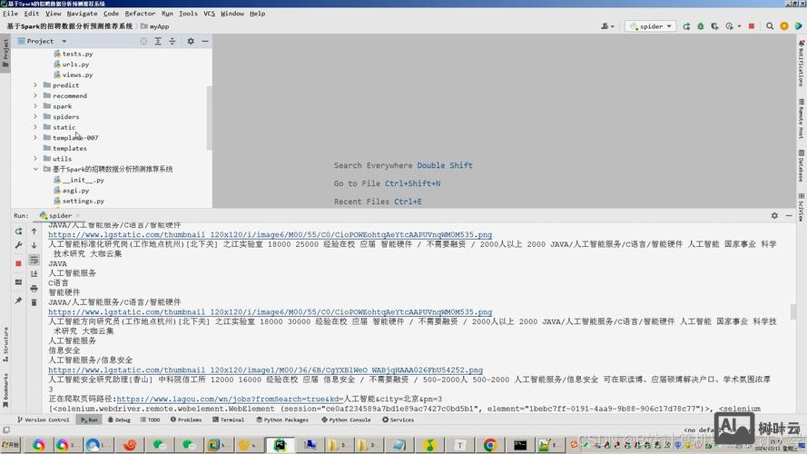807x454 pixels.
Task: Open the image1 CgYXBlWeO thumbnail link
Action: click(266, 370)
